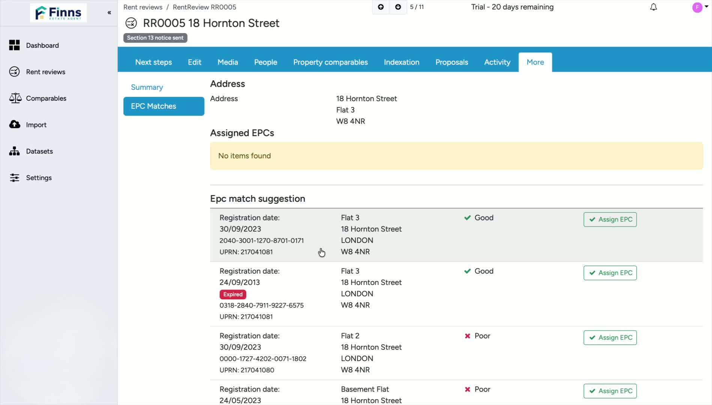The height and width of the screenshot is (405, 712).
Task: Click the Comparables label in the sidebar
Action: [46, 98]
